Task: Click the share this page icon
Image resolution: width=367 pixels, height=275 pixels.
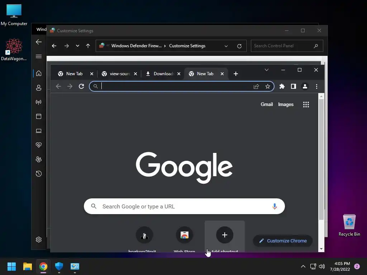Action: pos(256,86)
